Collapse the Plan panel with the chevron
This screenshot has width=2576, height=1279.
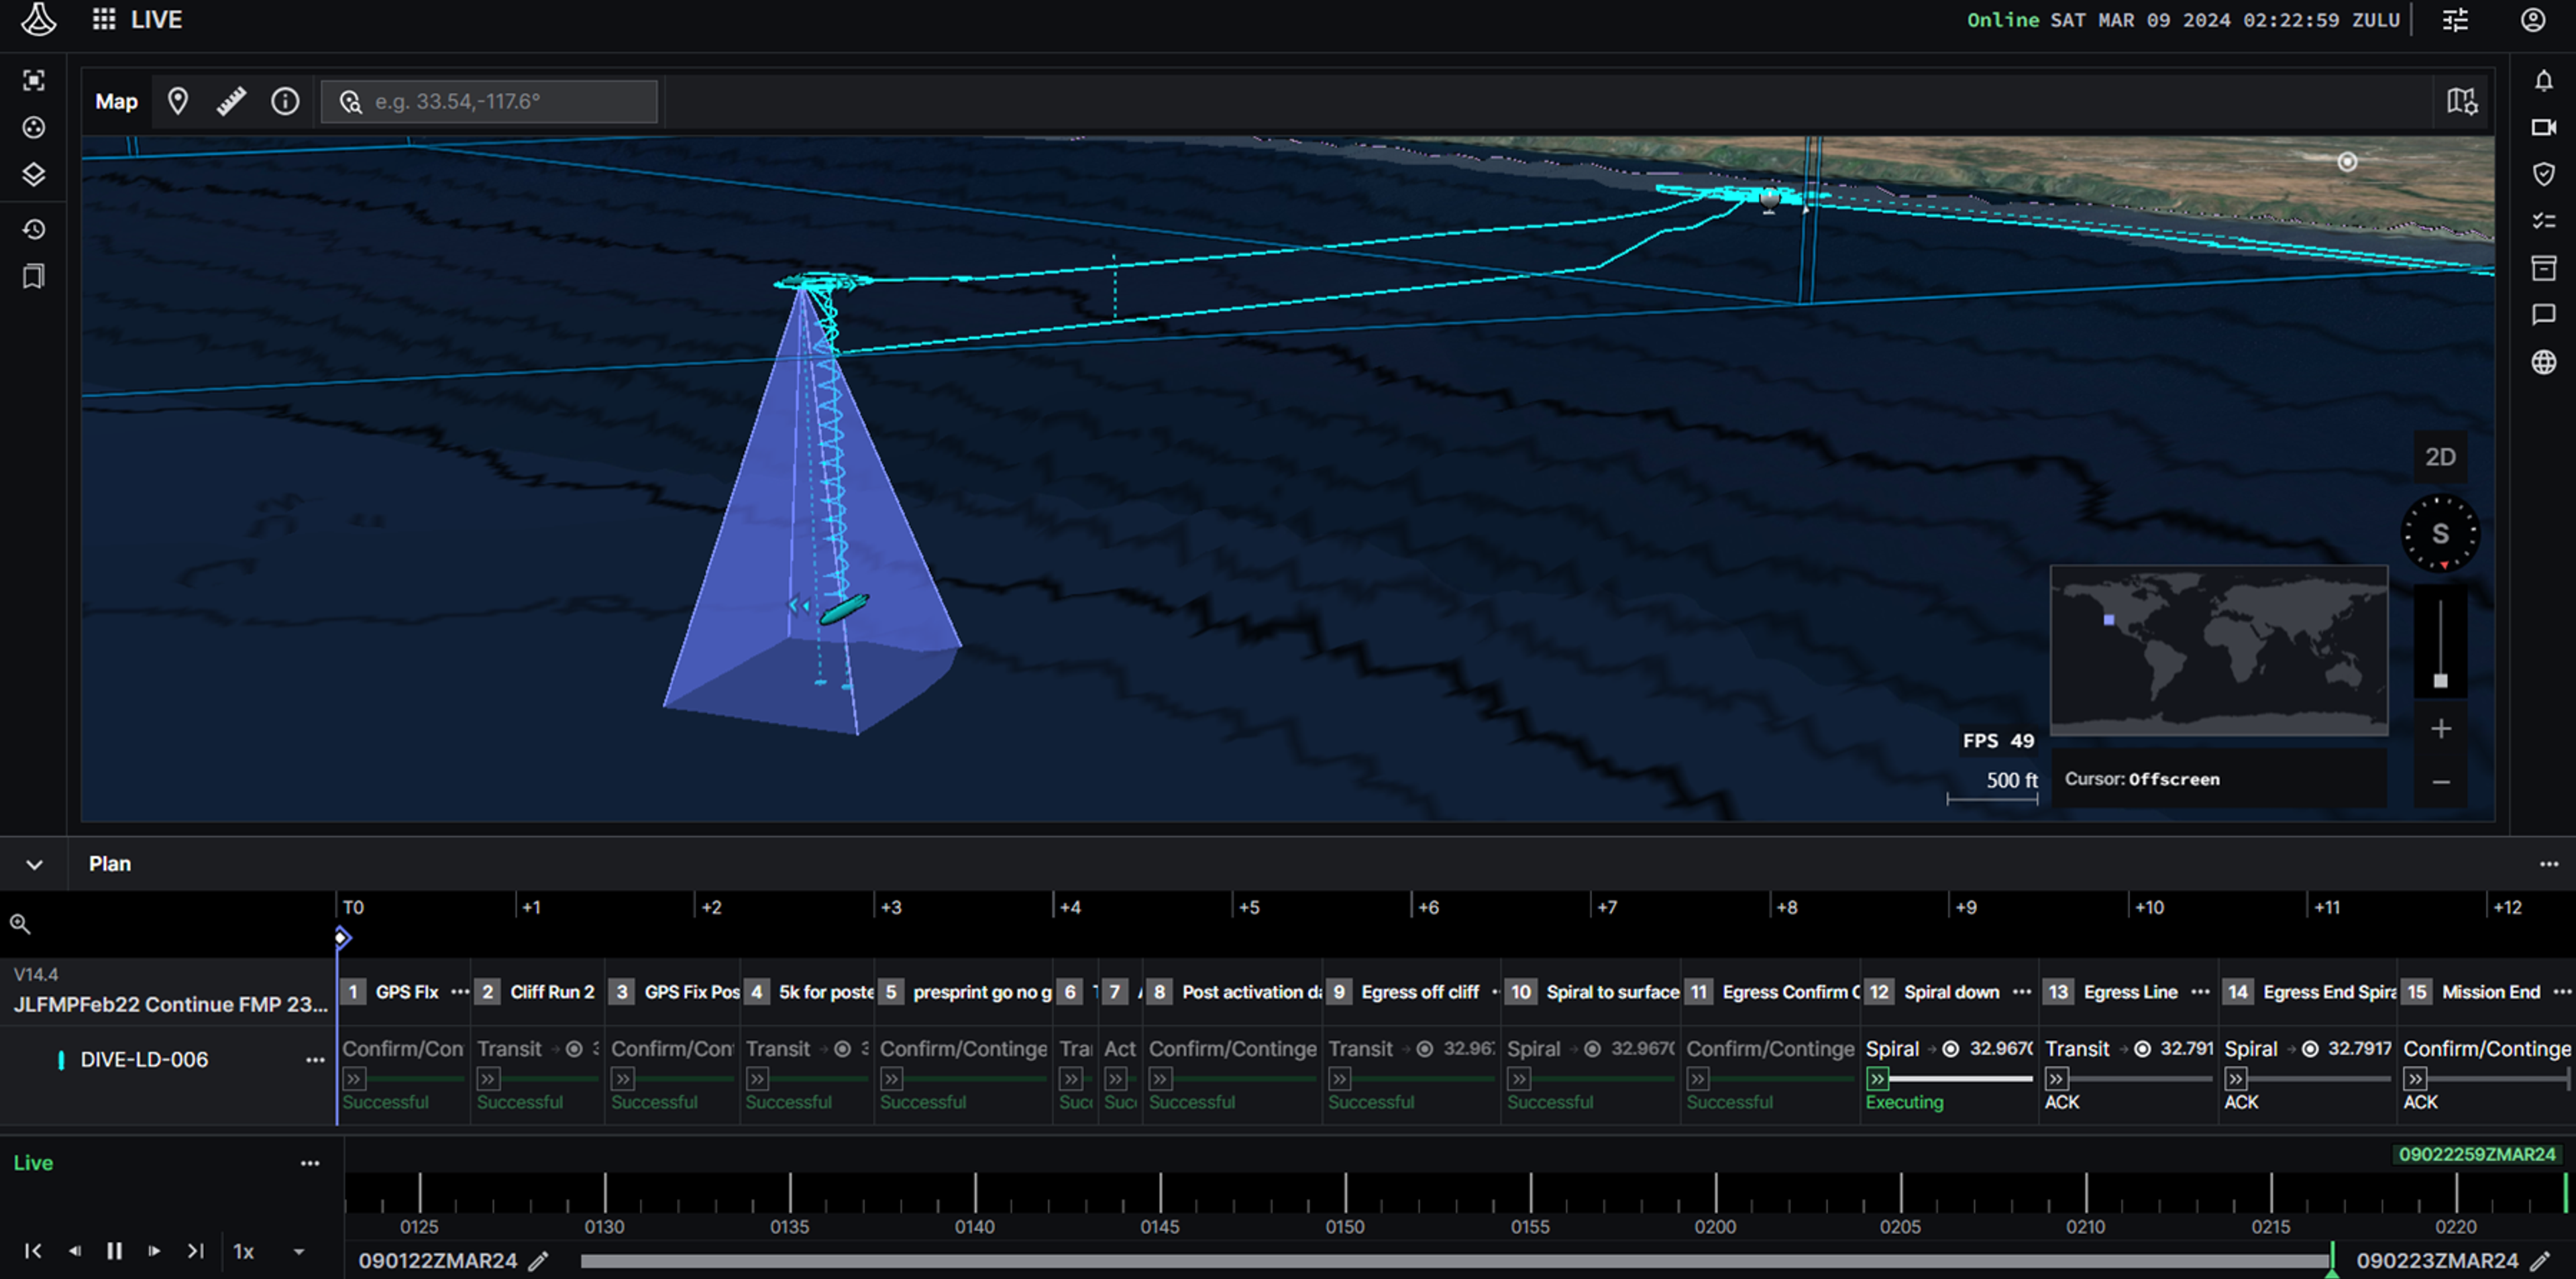34,864
